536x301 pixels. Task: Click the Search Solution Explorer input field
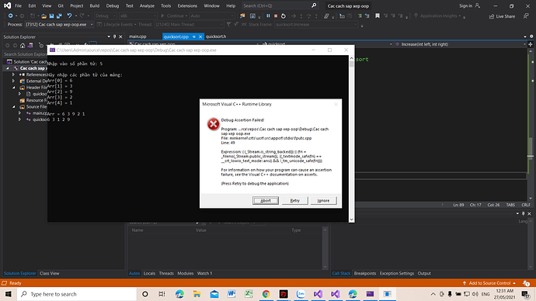pyautogui.click(x=25, y=54)
